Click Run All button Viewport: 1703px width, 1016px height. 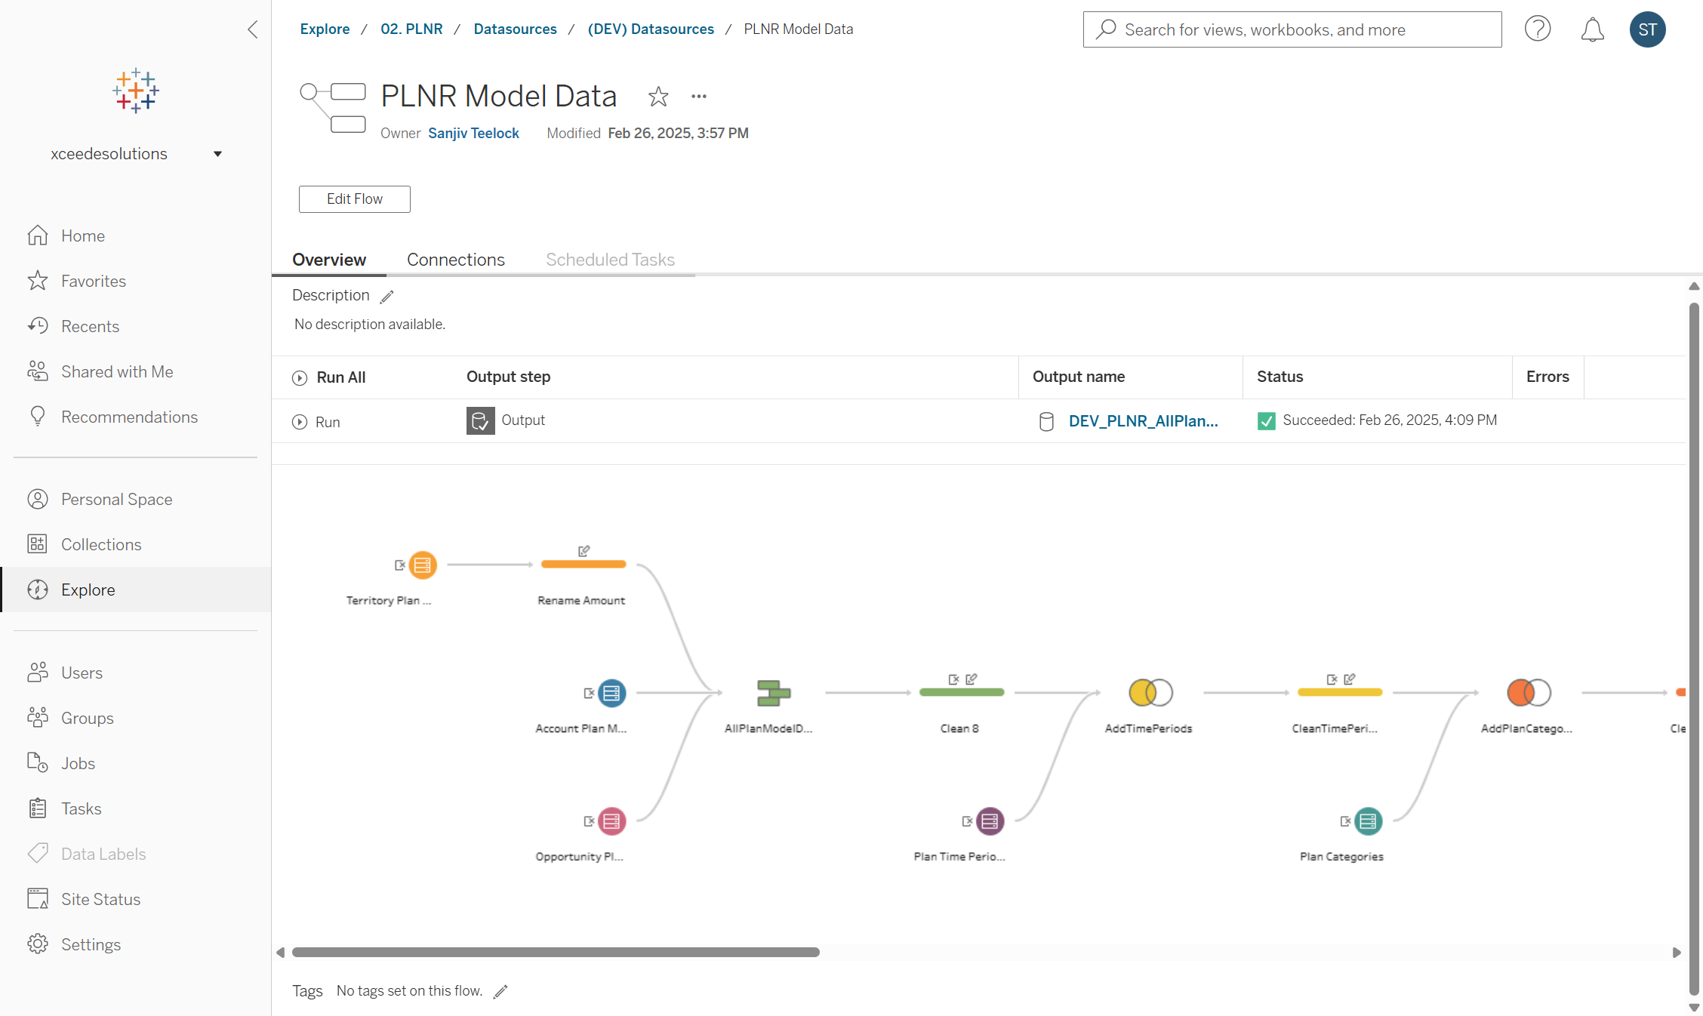point(328,377)
